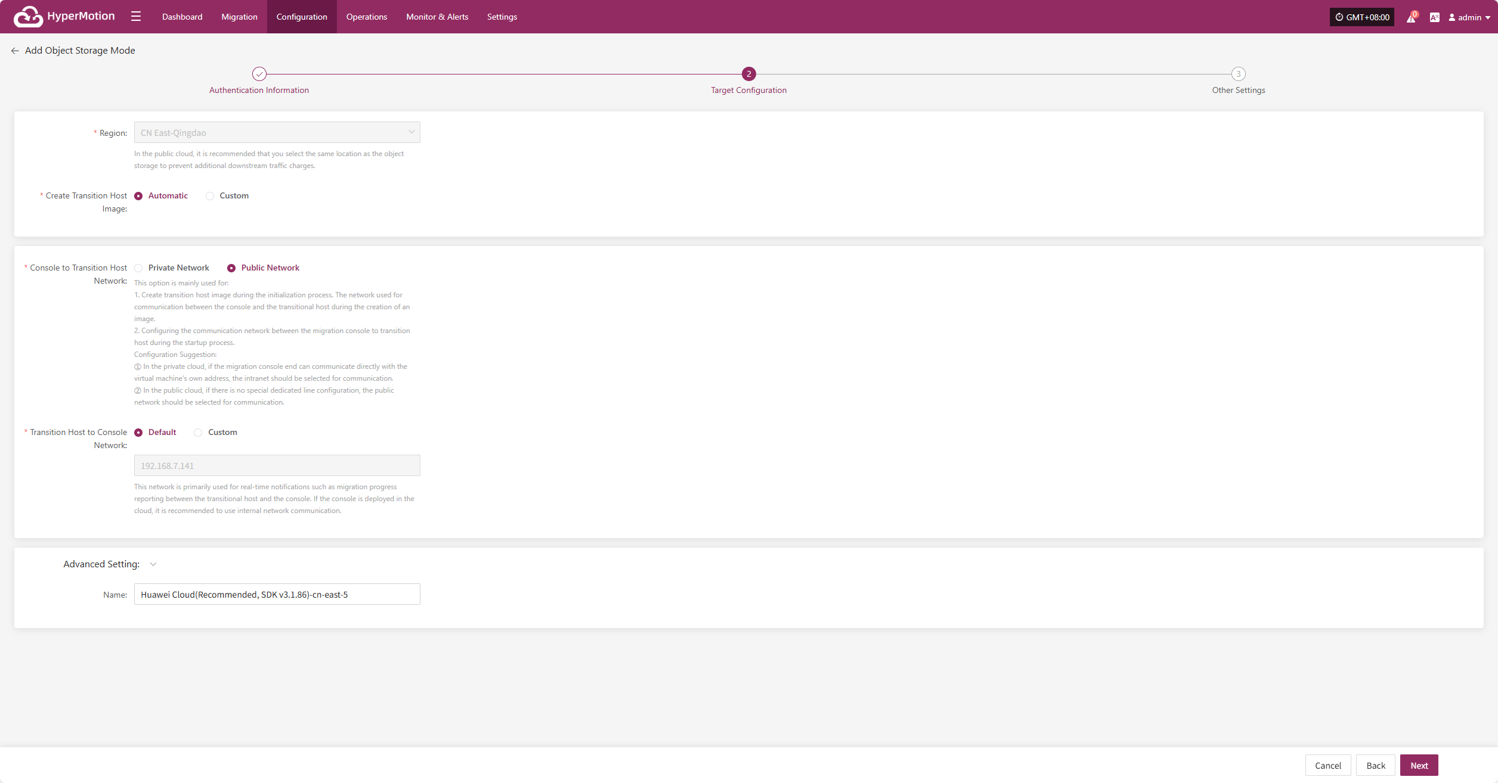Click the GMT+08:00 timezone indicator
Viewport: 1498px width, 783px height.
click(1362, 17)
